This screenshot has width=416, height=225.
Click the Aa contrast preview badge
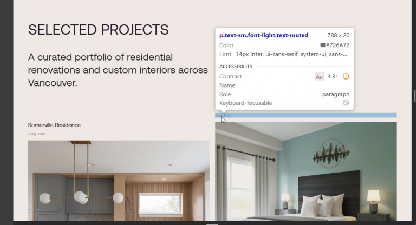319,77
